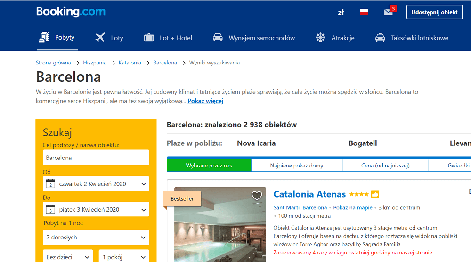
Task: Open the 2 dorosłych adults dropdown
Action: tap(96, 238)
